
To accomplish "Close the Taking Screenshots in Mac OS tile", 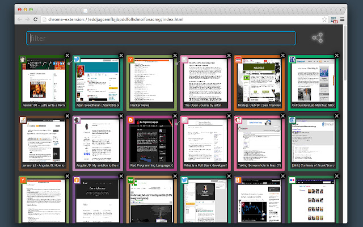I will click(x=283, y=116).
